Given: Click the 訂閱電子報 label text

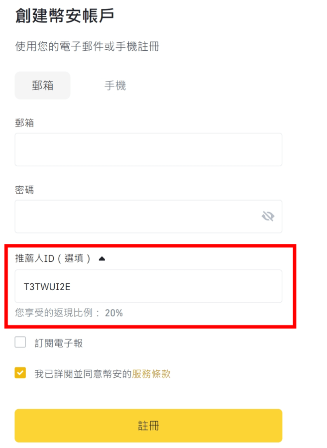Looking at the screenshot, I should 59,343.
